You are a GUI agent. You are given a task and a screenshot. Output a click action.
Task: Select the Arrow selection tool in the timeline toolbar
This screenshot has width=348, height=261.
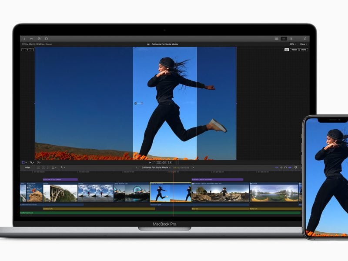pos(62,167)
